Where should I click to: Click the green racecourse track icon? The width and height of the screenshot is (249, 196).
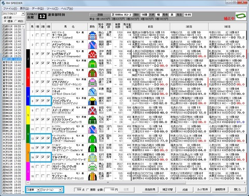coord(241,16)
